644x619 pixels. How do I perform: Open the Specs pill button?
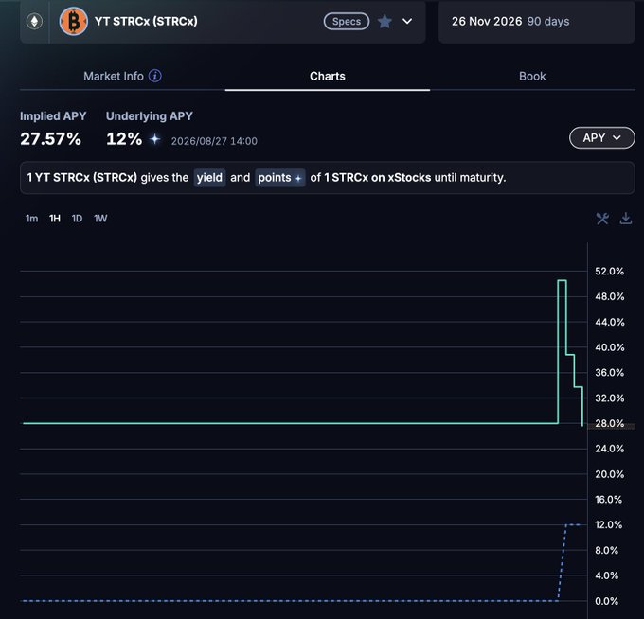347,22
